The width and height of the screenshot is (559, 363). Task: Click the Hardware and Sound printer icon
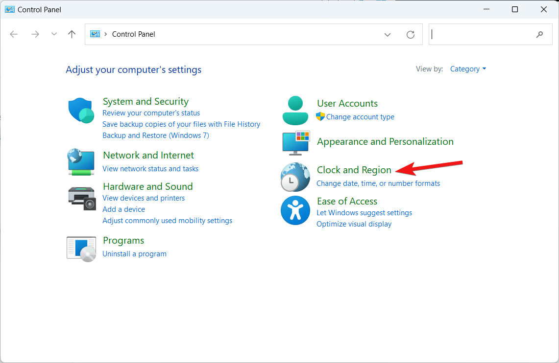click(81, 198)
